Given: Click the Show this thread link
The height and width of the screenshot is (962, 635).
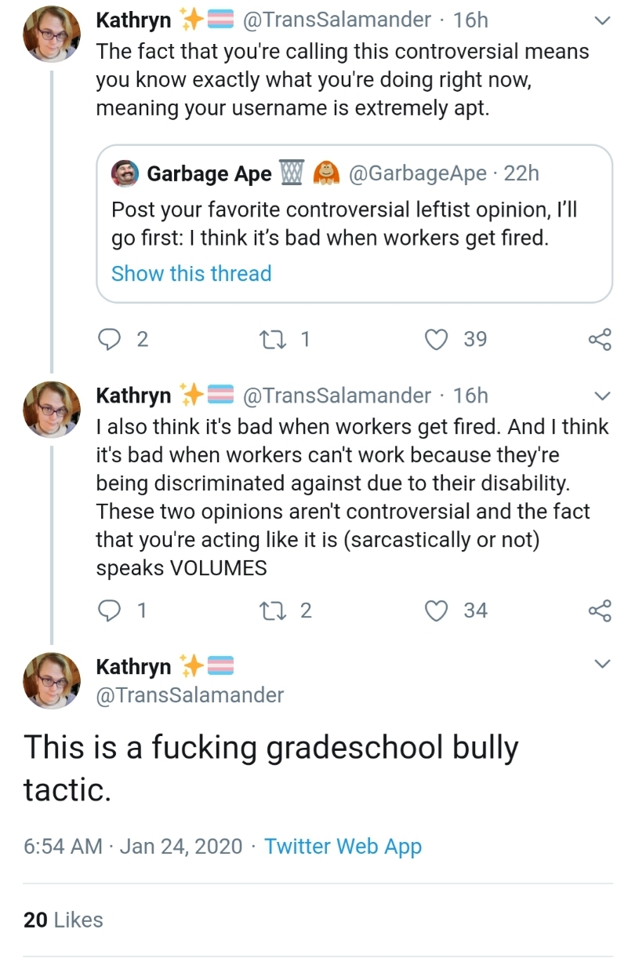Looking at the screenshot, I should 191,273.
